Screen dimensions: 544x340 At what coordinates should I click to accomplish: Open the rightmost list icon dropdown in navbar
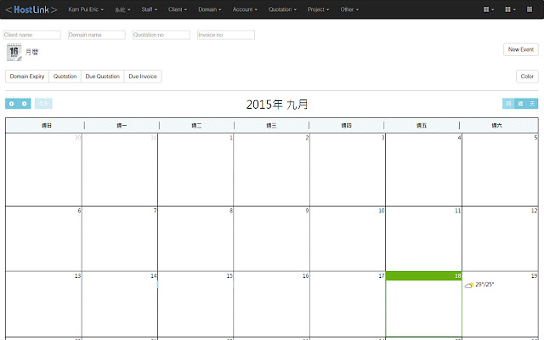pyautogui.click(x=511, y=9)
